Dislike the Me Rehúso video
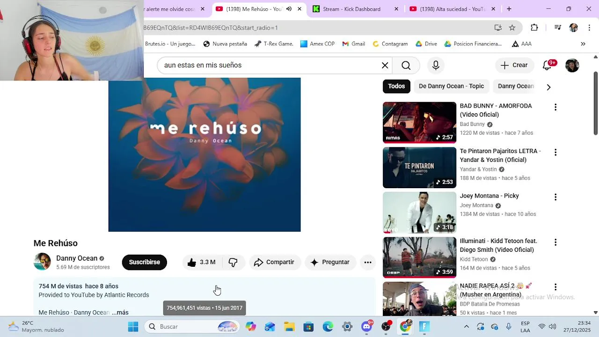This screenshot has width=599, height=337. 233,263
